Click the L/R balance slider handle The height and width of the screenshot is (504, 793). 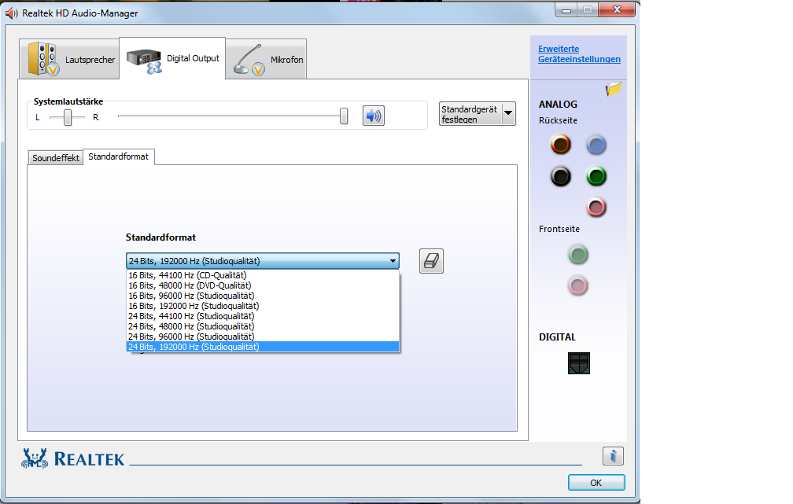(x=68, y=117)
